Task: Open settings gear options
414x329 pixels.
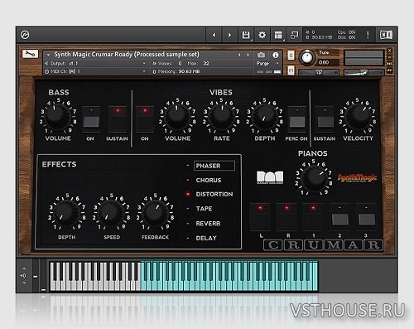Action: point(262,35)
